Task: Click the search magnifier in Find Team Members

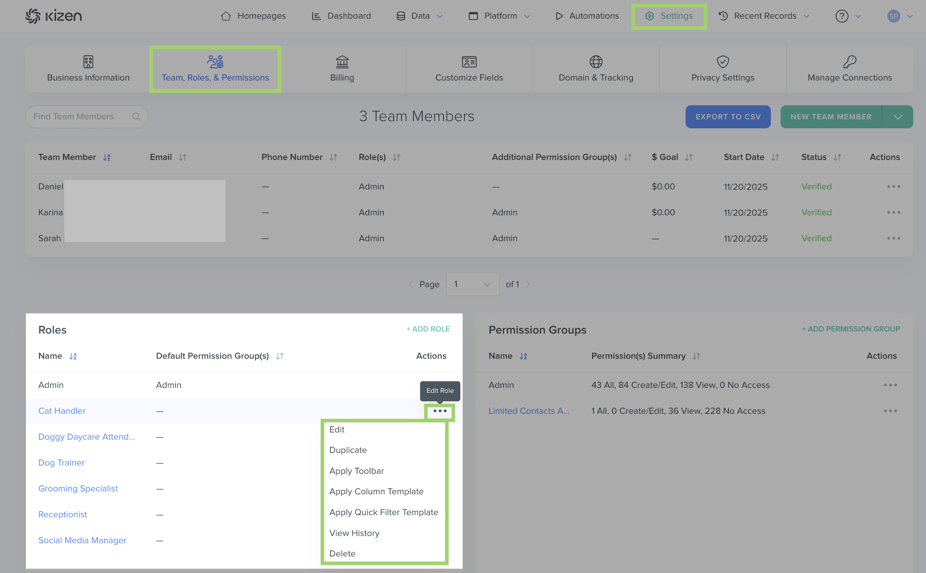Action: point(136,117)
